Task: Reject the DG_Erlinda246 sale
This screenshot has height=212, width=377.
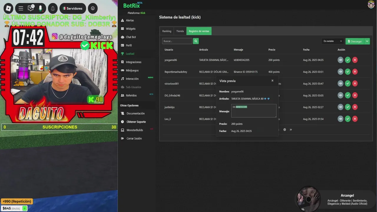Action: (355, 95)
